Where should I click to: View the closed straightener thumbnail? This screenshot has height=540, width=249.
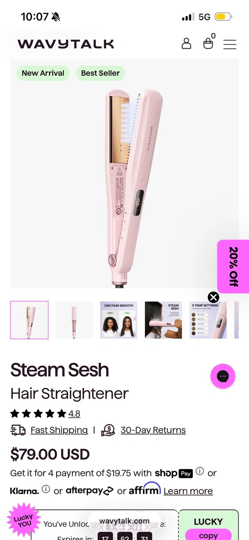click(x=74, y=320)
